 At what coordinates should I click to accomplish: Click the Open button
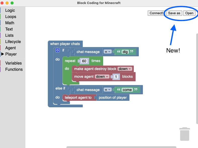point(189,13)
